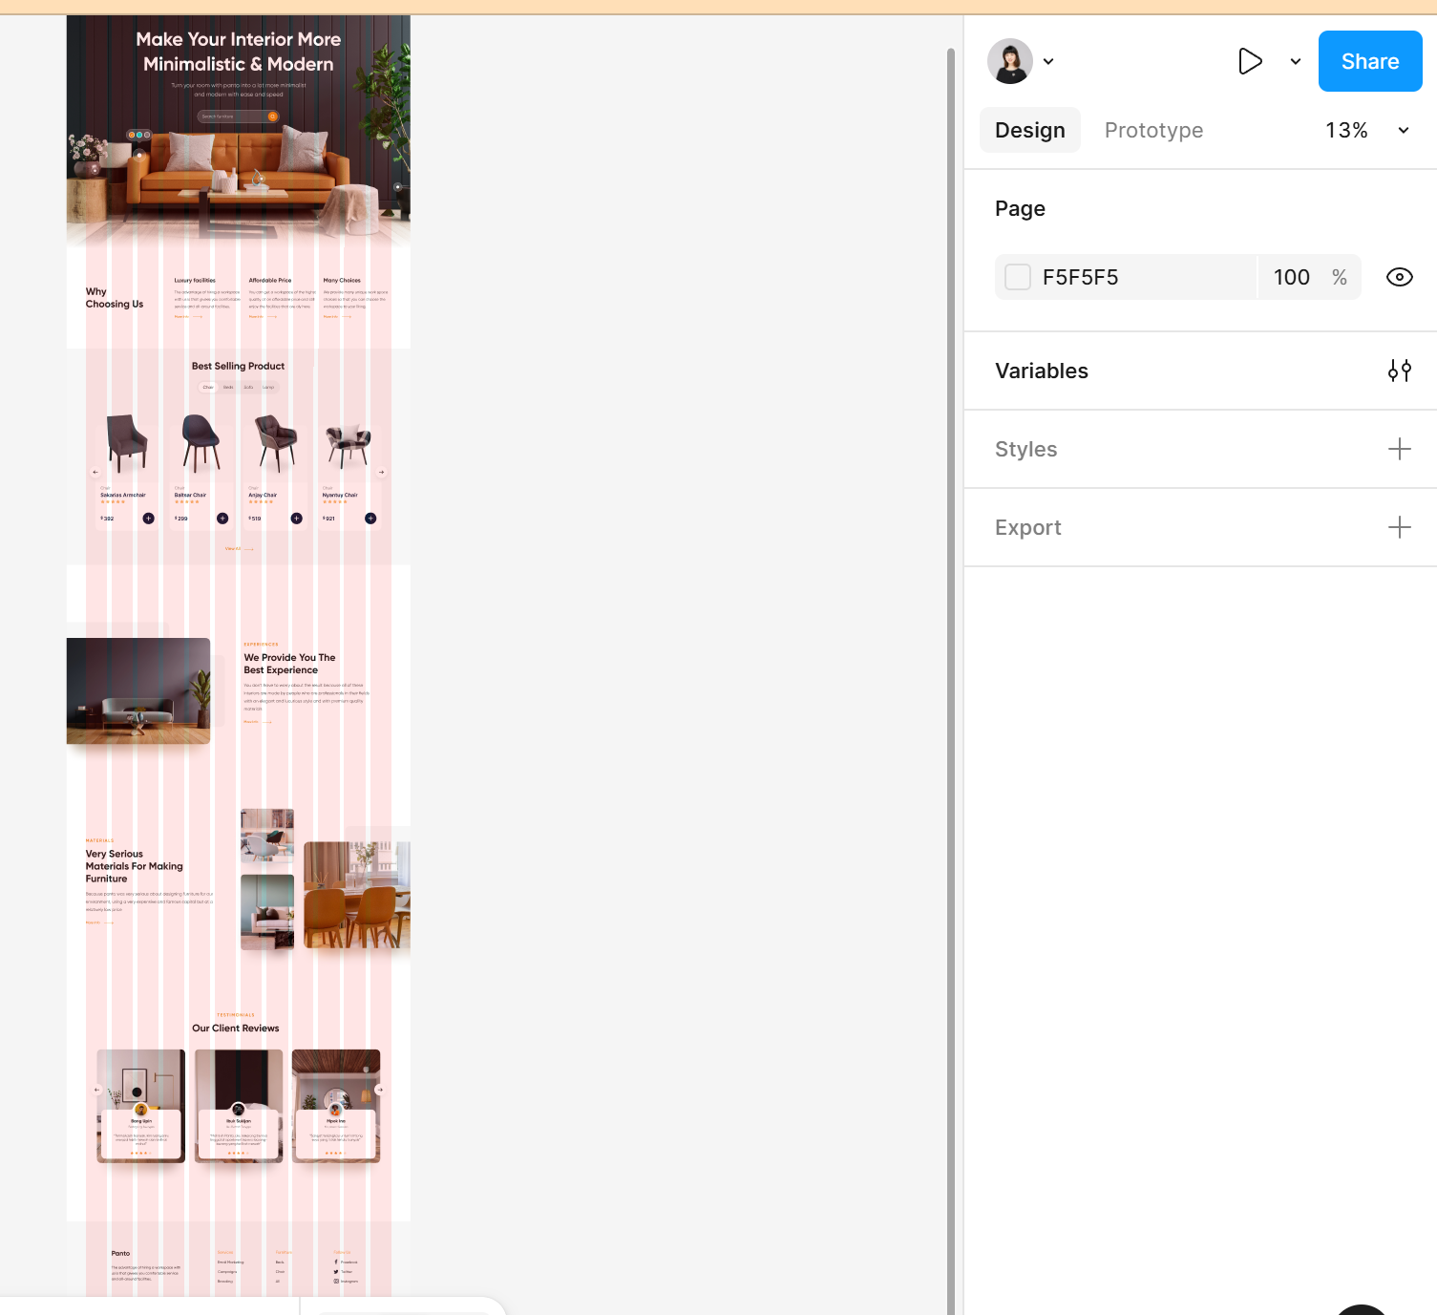Viewport: 1437px width, 1315px height.
Task: Click plus icon on Sakarias Armchair card
Action: click(x=148, y=519)
